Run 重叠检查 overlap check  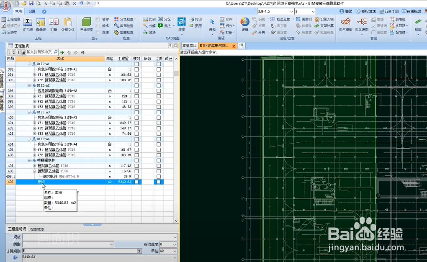click(x=124, y=32)
